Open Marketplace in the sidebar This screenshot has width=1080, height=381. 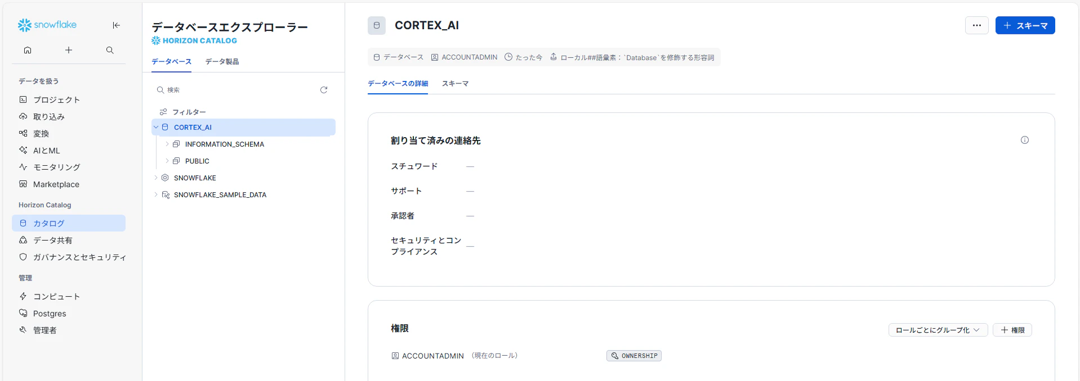click(x=69, y=184)
